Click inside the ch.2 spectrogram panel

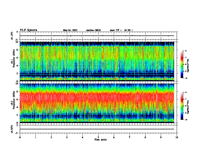(97, 103)
